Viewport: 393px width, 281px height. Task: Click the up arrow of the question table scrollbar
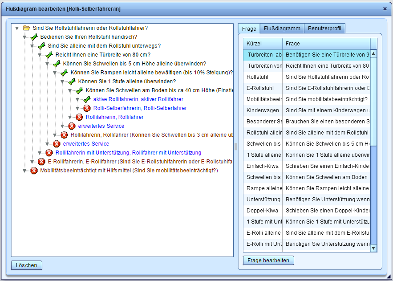tap(374, 53)
